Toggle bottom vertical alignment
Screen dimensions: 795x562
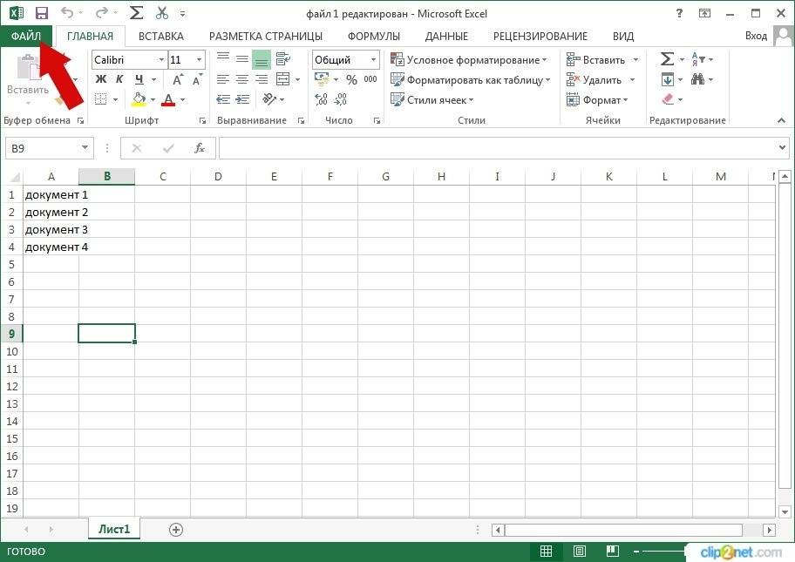262,59
